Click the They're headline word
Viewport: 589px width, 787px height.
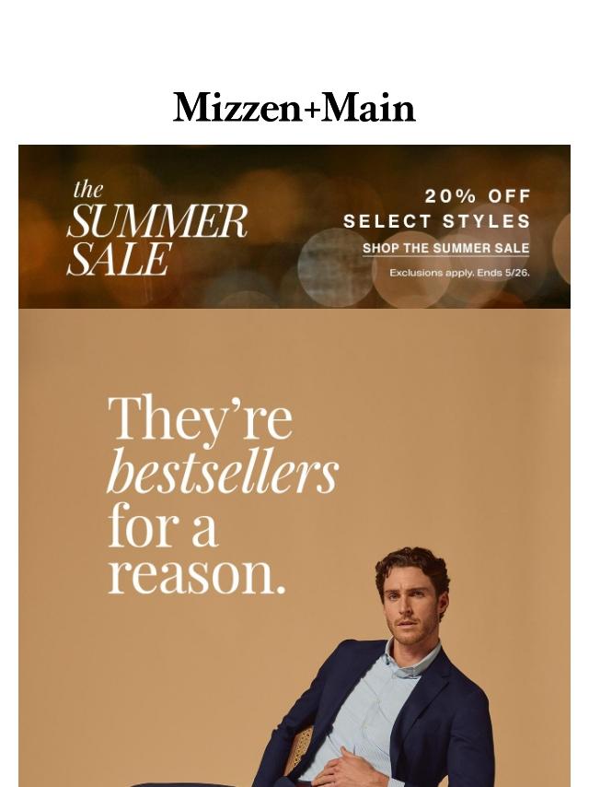pyautogui.click(x=200, y=419)
